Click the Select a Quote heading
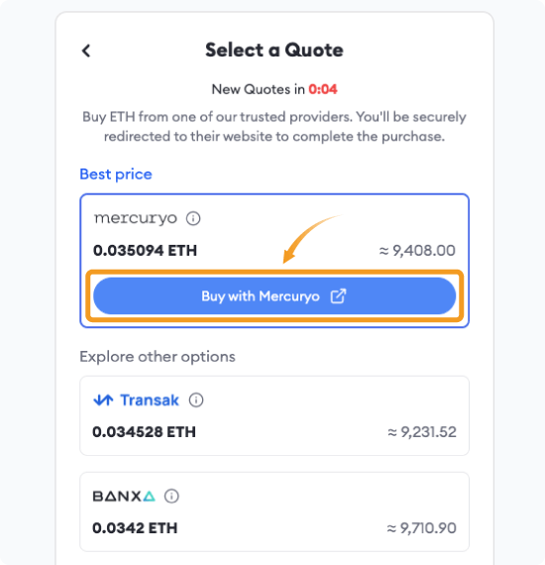The image size is (545, 565). pyautogui.click(x=274, y=51)
